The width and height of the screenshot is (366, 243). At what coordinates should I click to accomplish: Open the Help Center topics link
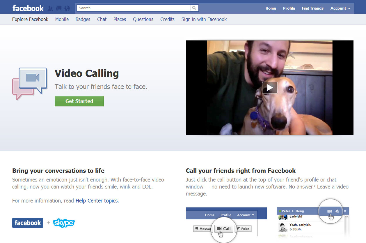pos(97,200)
